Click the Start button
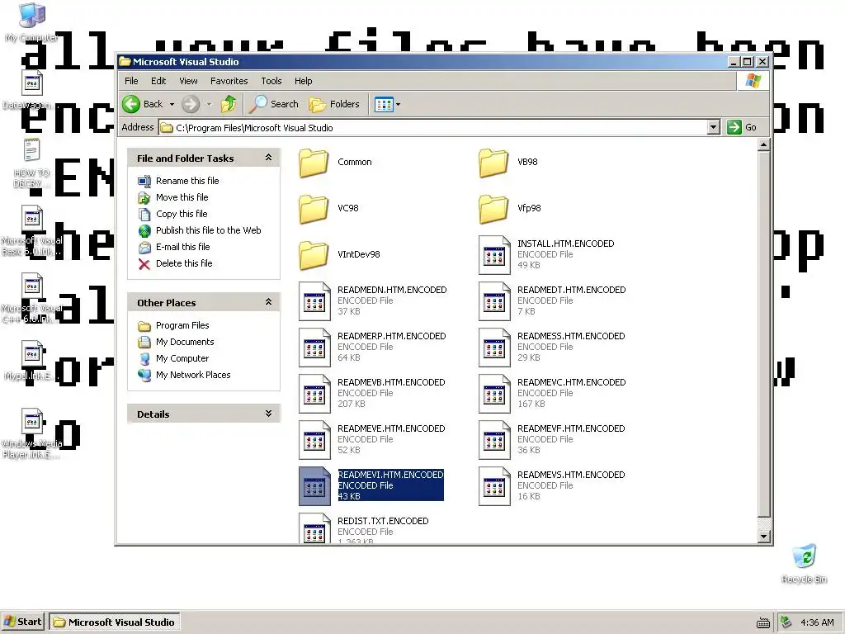 pyautogui.click(x=22, y=622)
